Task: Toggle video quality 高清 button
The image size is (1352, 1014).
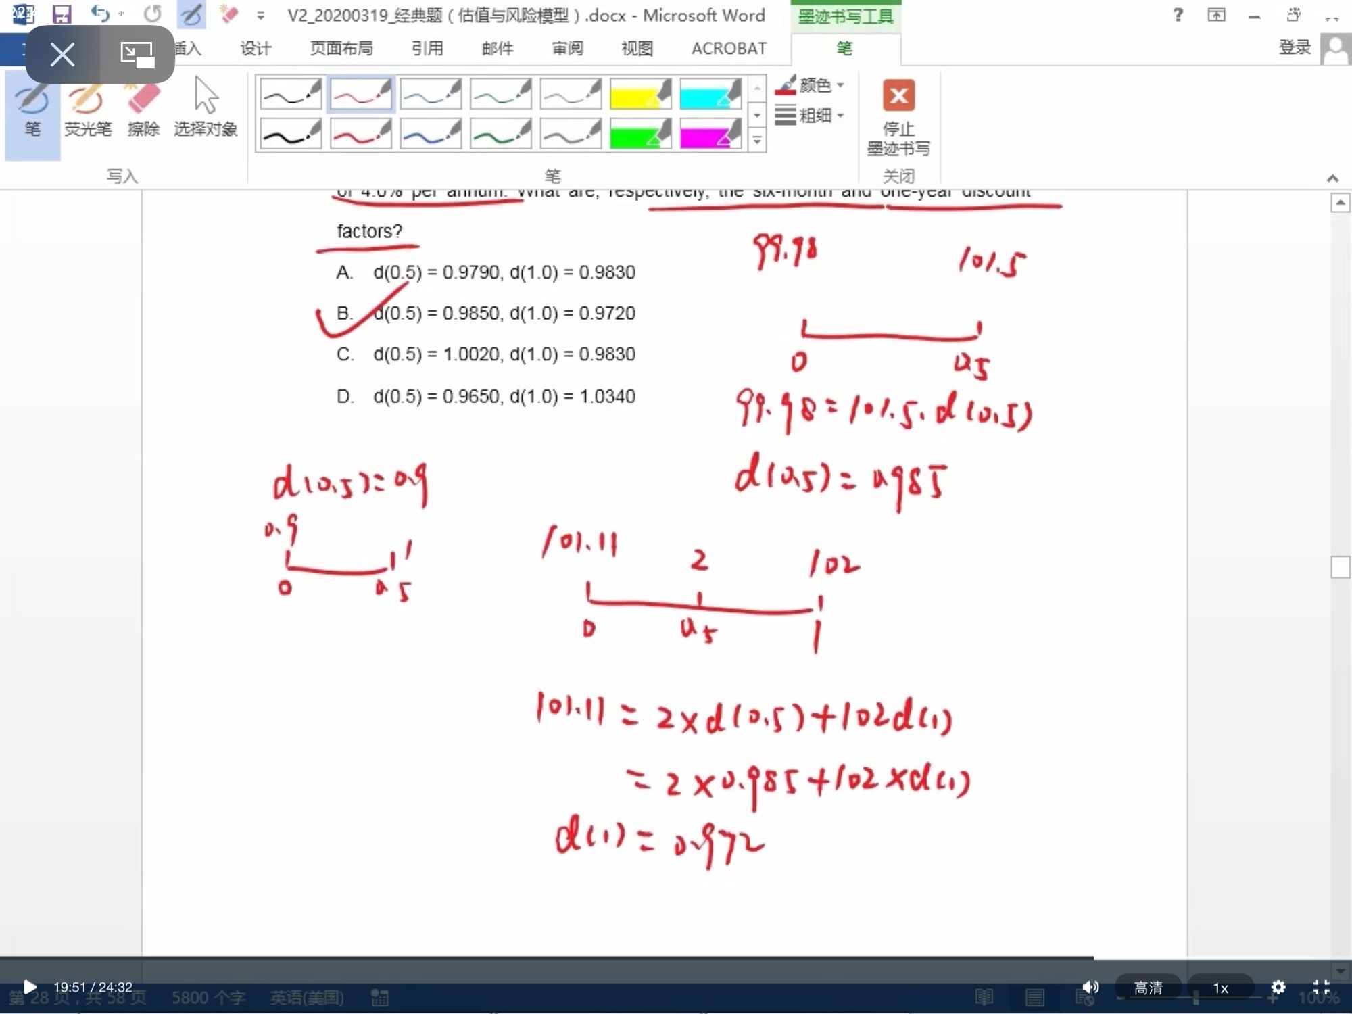Action: click(x=1148, y=988)
